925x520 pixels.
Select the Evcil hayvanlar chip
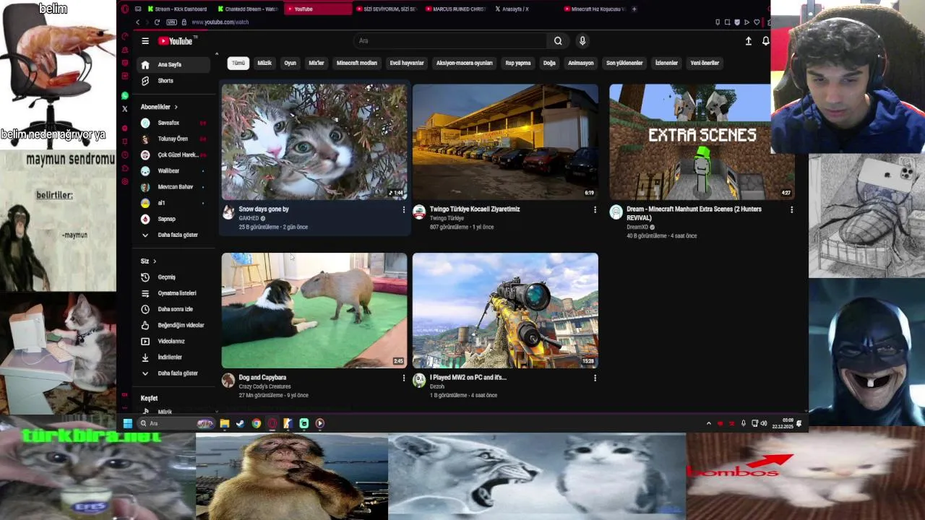pyautogui.click(x=407, y=63)
